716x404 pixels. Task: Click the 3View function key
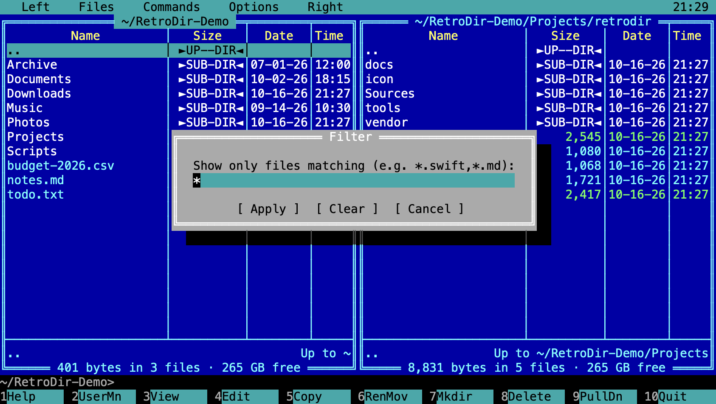pyautogui.click(x=175, y=397)
